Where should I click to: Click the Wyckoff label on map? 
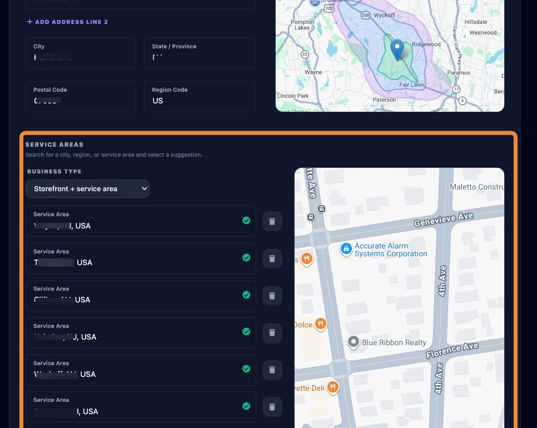pos(384,15)
